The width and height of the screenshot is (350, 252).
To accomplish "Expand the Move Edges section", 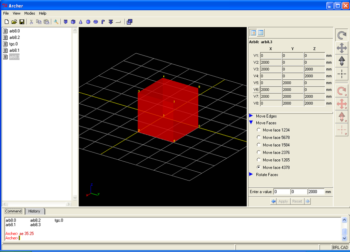I will coord(251,116).
